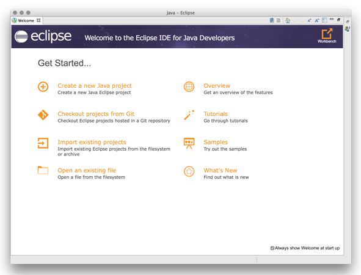The image size is (361, 275).
Task: Click the 'Java – Eclipse' window title
Action: pyautogui.click(x=181, y=13)
